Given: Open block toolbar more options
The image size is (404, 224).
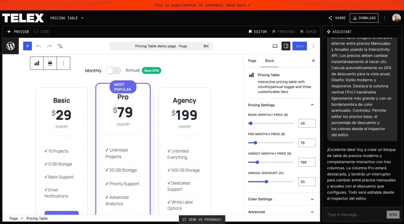Looking at the screenshot, I should pos(64,63).
